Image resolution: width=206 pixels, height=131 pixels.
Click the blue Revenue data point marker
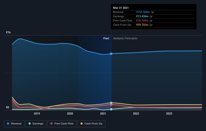111,54
